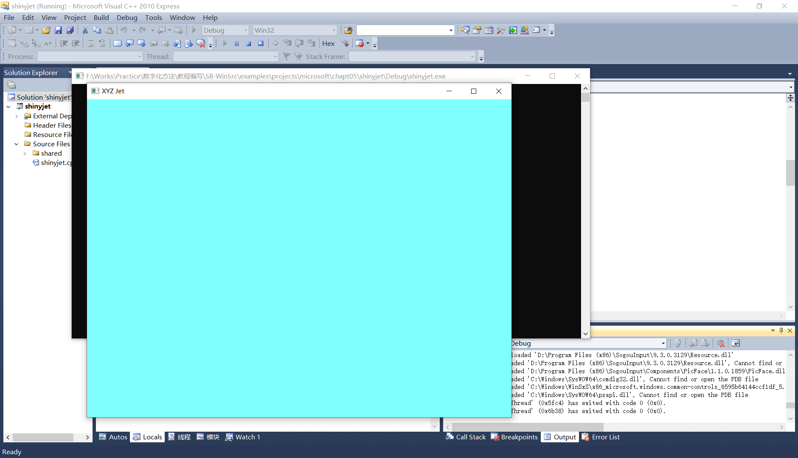Click the Paste clipboard icon
This screenshot has height=458, width=798.
coord(109,30)
